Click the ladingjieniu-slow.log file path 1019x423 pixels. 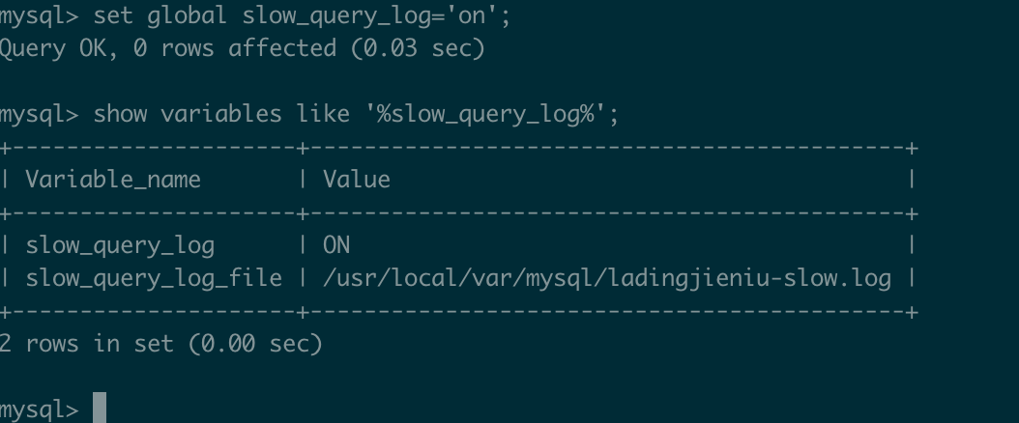[x=607, y=278]
